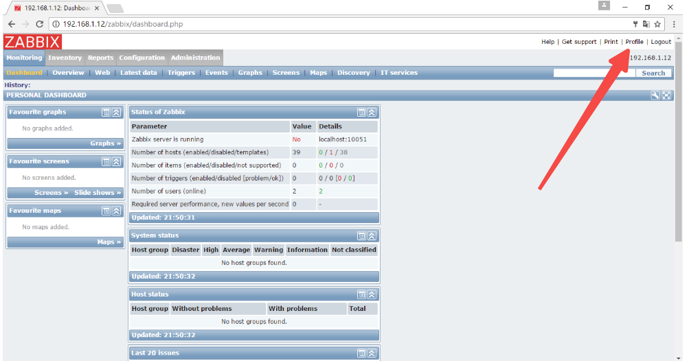Go to Overview submenu
Image resolution: width=689 pixels, height=361 pixels.
point(68,73)
